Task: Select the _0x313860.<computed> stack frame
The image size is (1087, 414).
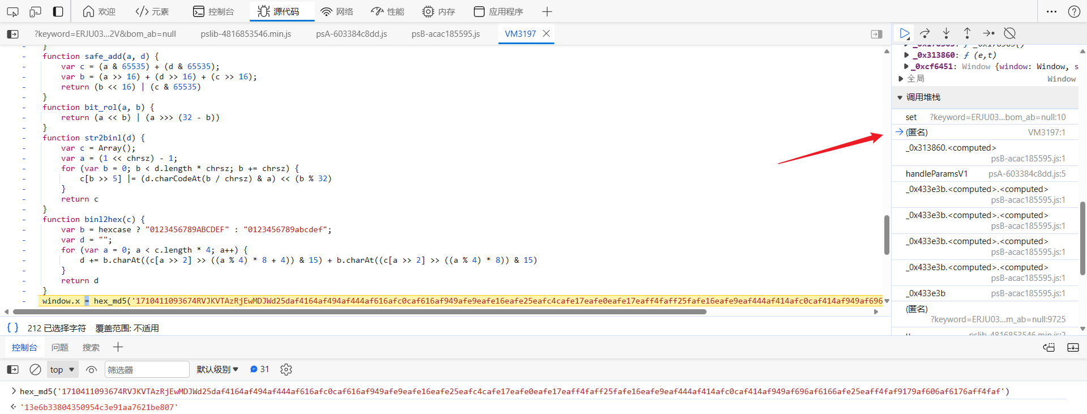Action: (x=985, y=153)
